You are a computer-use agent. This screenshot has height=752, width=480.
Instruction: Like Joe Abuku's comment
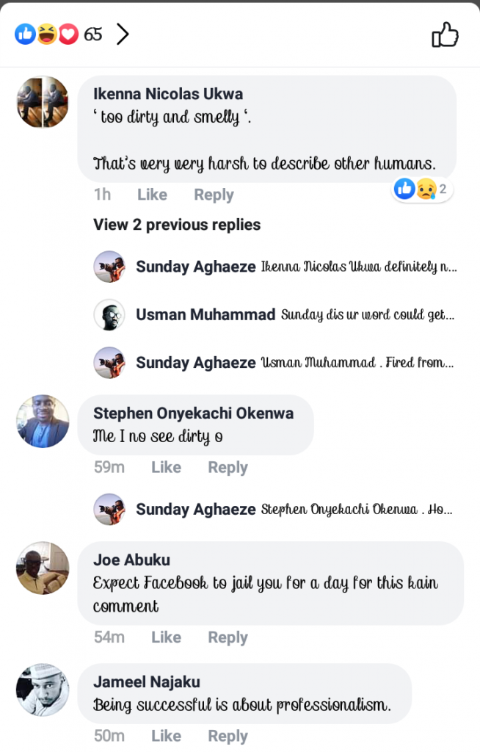click(x=166, y=637)
